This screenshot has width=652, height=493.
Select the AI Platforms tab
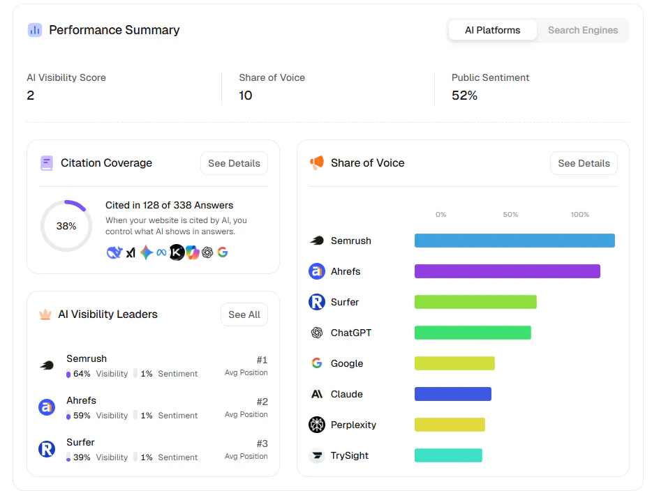point(492,30)
